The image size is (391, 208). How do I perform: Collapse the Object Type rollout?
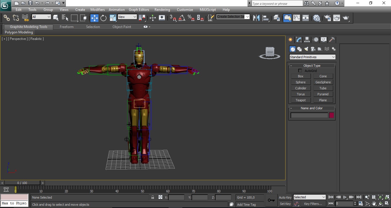click(312, 66)
